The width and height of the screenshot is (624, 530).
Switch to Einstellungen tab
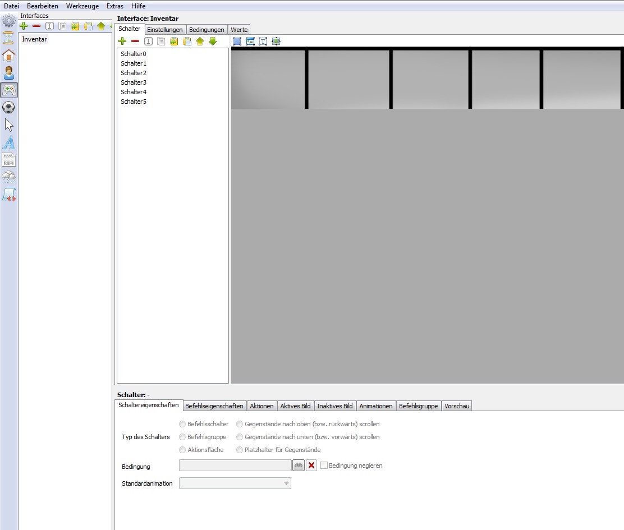click(165, 30)
